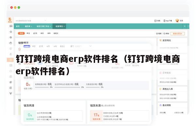Click the red macOS close button

11,7
